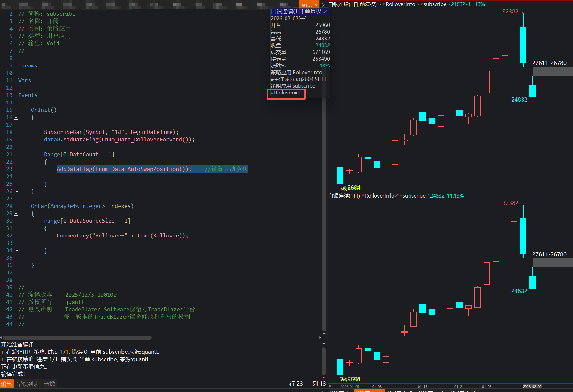
Task: Close the 白银连续 data tooltip panel
Action: click(325, 12)
